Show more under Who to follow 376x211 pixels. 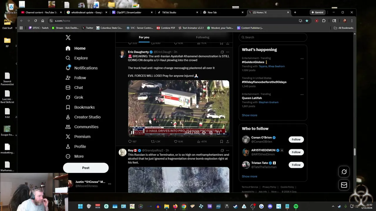coord(249,176)
